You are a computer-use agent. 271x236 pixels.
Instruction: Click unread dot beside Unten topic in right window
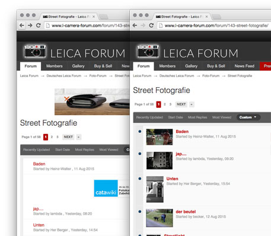point(140,178)
